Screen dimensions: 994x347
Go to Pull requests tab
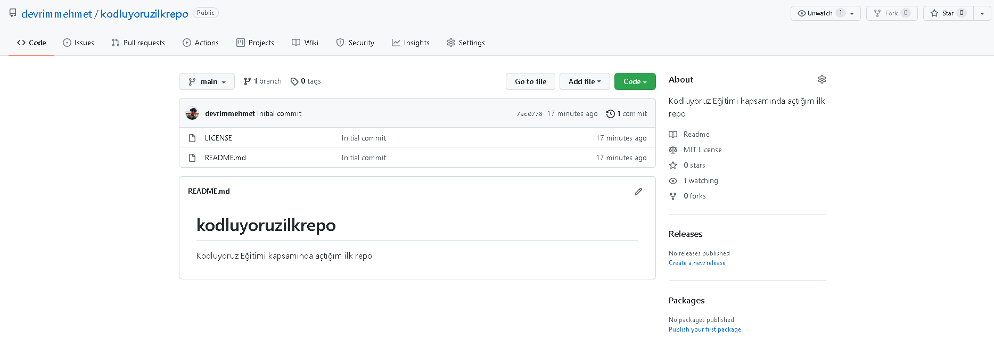(138, 43)
